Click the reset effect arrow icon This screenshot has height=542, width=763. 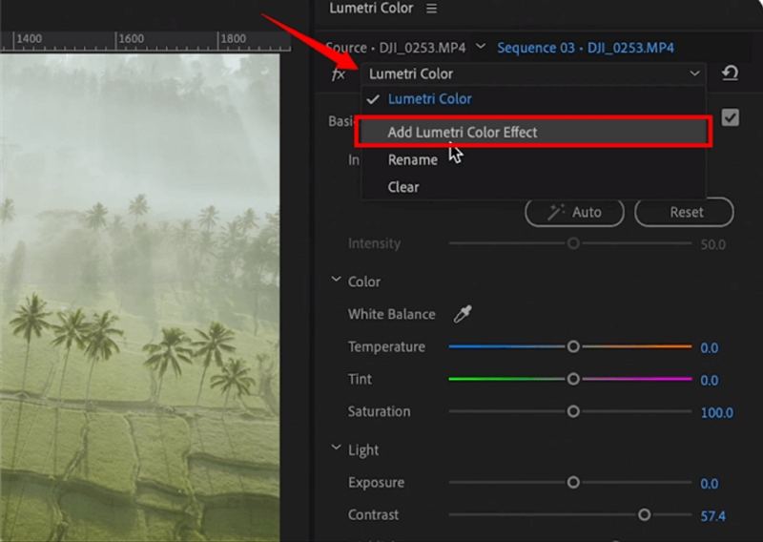(730, 73)
